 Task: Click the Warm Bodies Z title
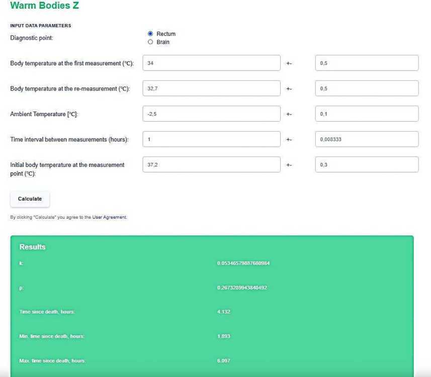(45, 5)
